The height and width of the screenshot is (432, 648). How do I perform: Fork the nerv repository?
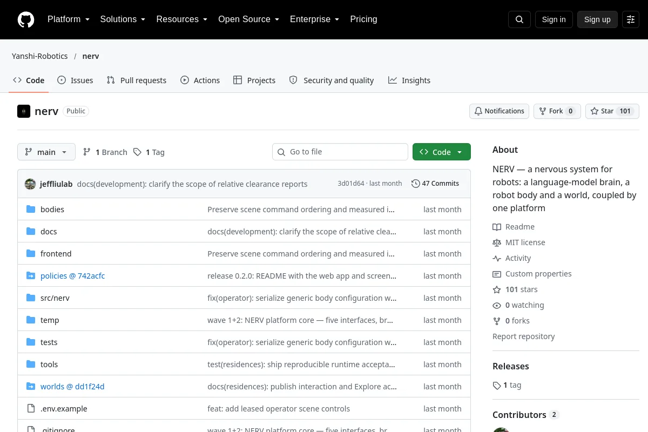(x=557, y=111)
